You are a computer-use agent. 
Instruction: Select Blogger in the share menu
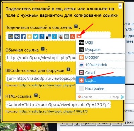point(100,57)
